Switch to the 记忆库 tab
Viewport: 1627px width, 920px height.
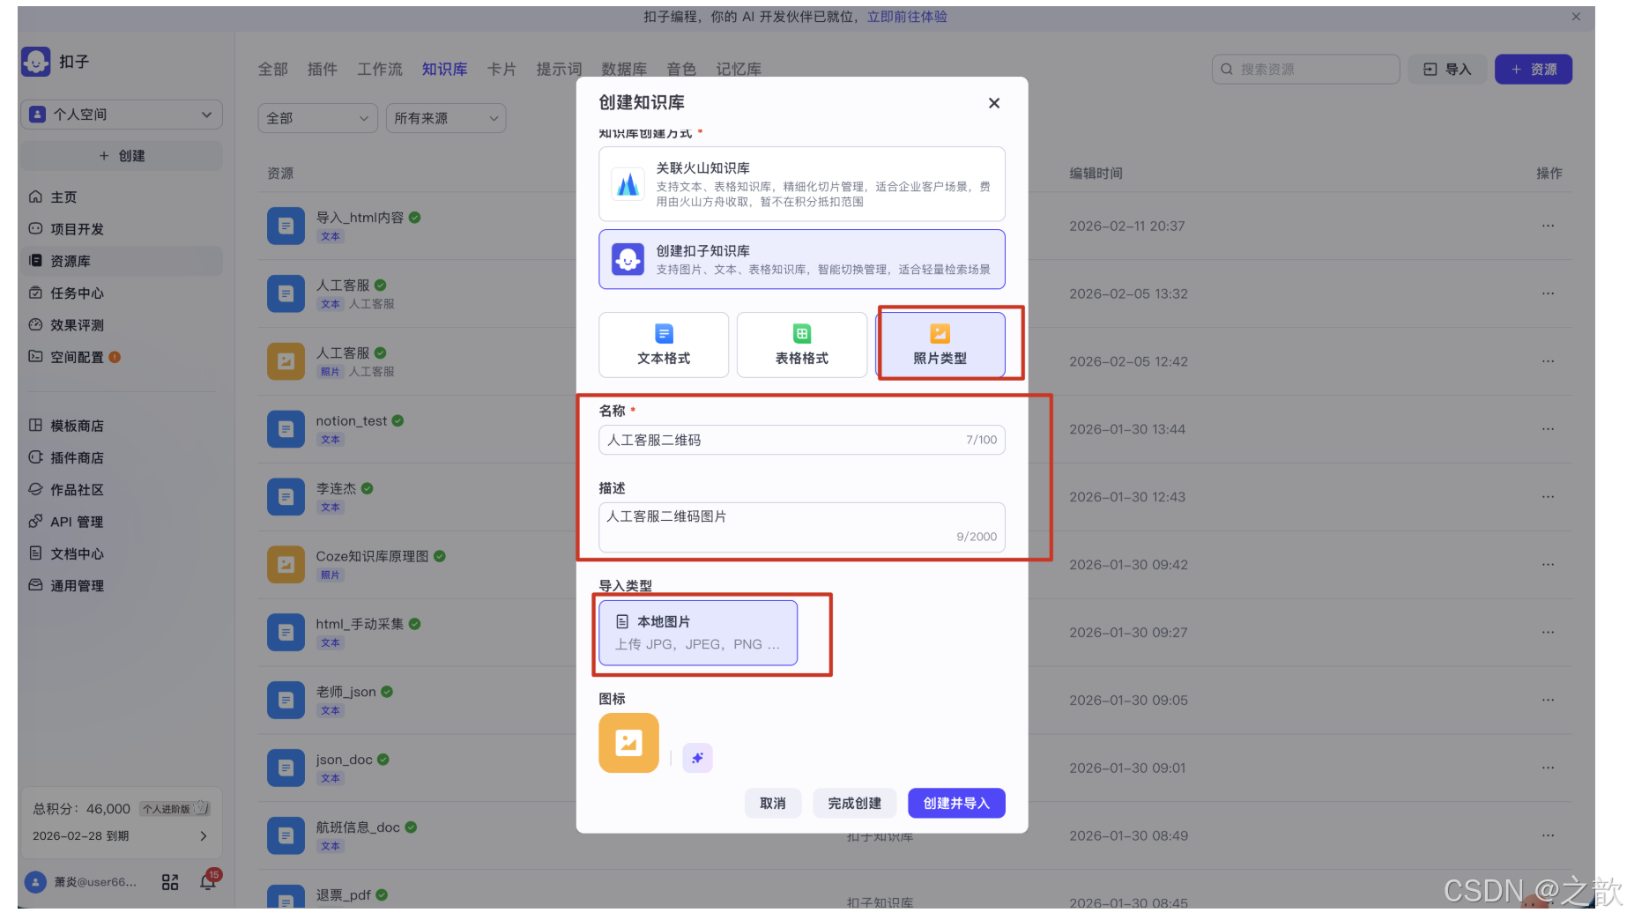point(739,69)
